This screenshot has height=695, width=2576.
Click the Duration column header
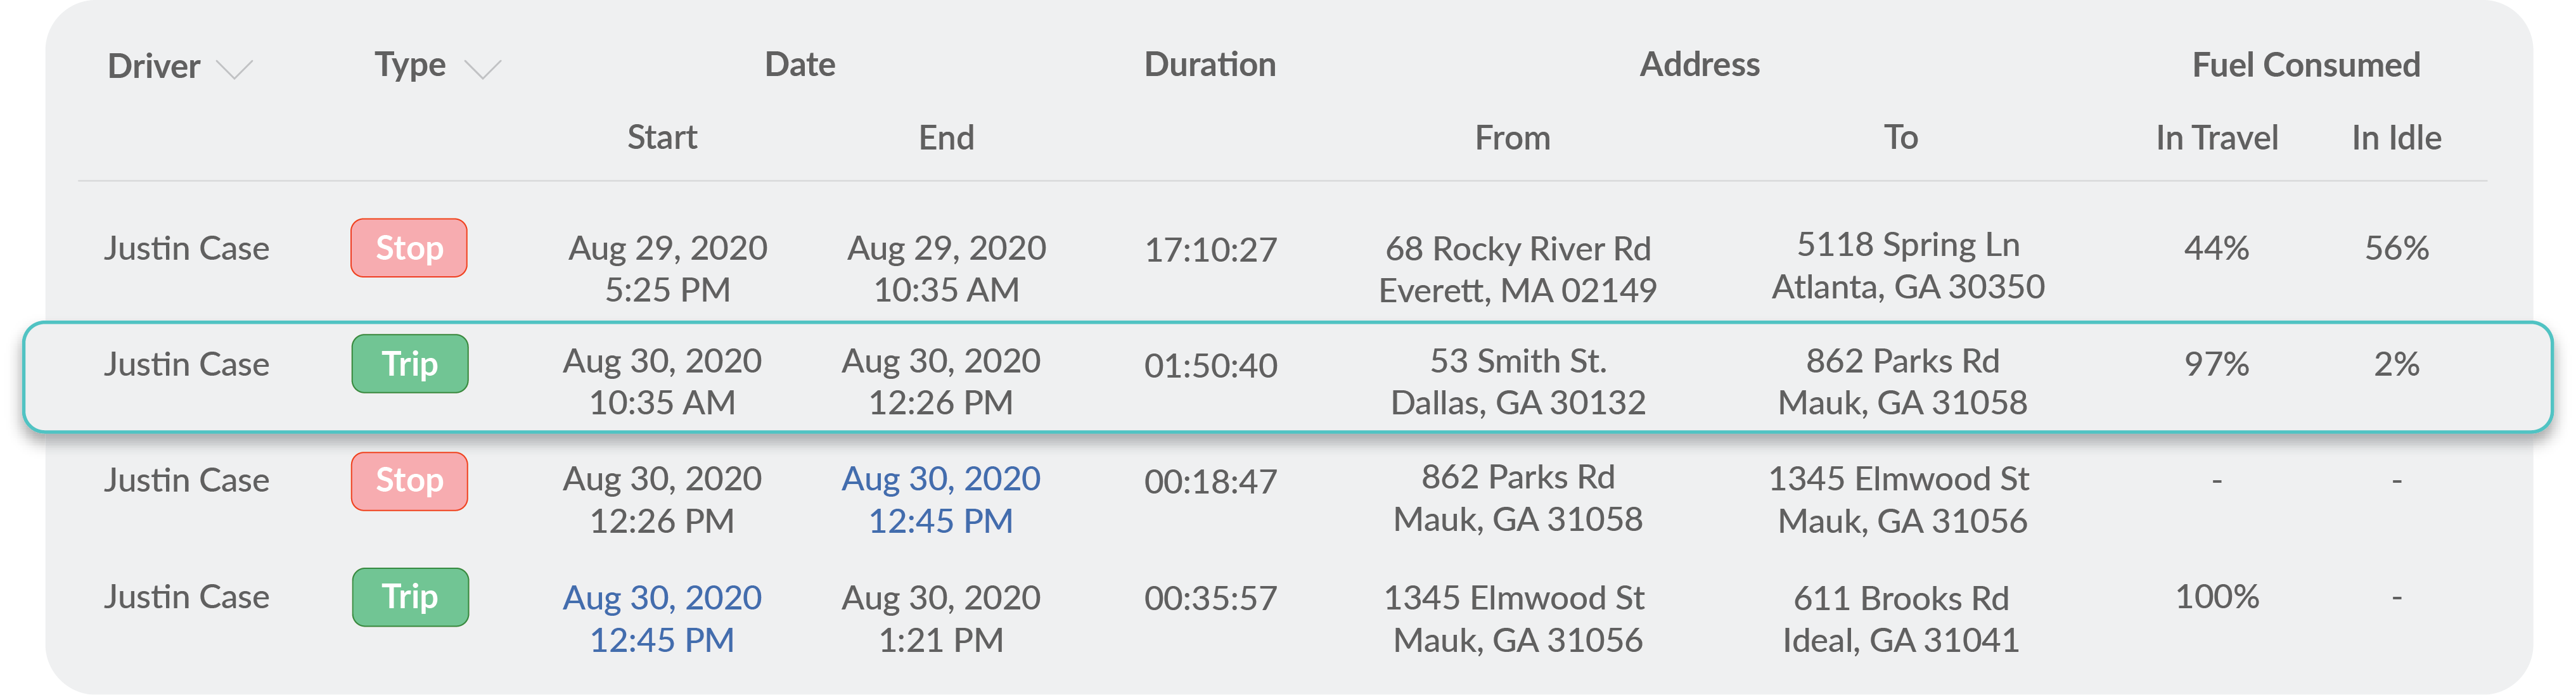click(x=1210, y=65)
